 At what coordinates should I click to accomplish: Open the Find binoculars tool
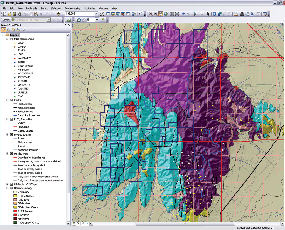(242, 14)
